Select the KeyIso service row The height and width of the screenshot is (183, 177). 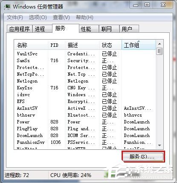pyautogui.click(x=85, y=88)
